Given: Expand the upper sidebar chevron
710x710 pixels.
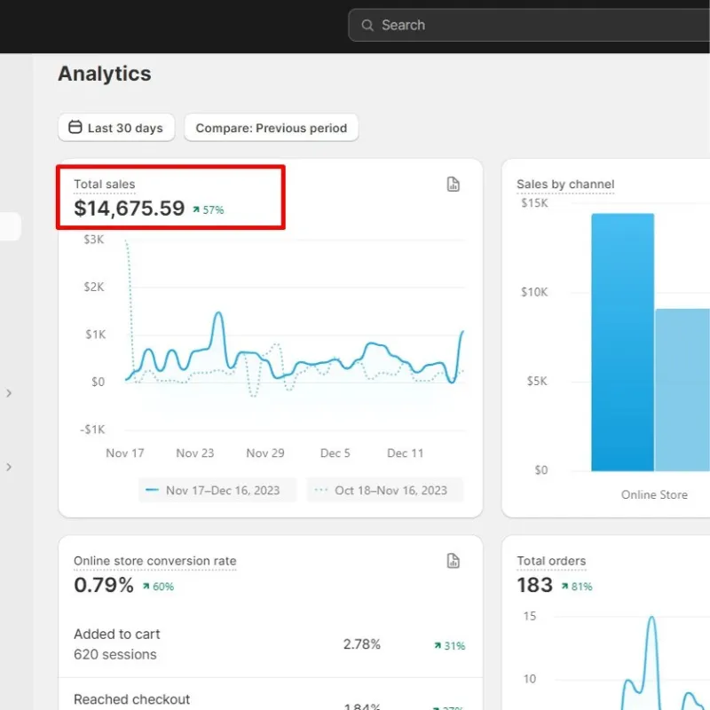Looking at the screenshot, I should coord(9,393).
